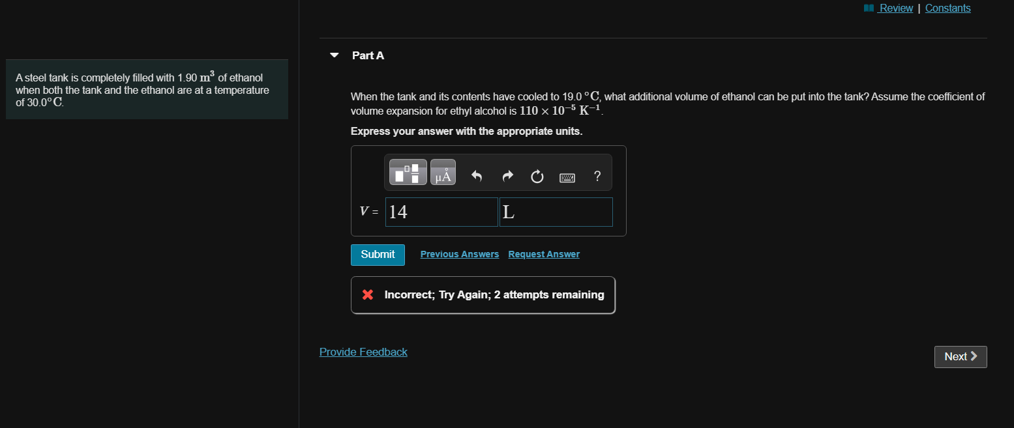
Task: Open the Constants reference
Action: 947,8
